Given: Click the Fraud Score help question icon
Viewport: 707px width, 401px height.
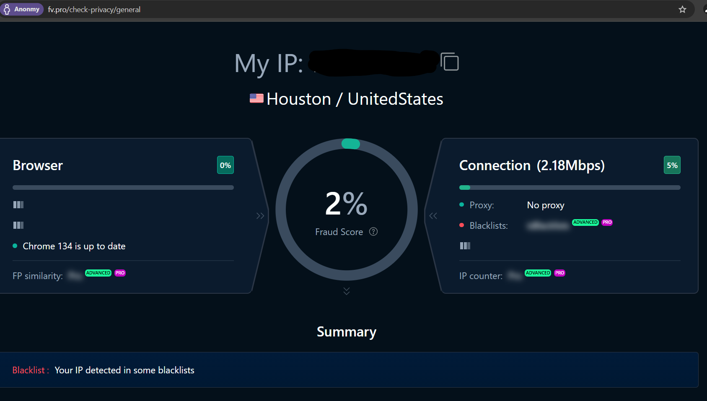Looking at the screenshot, I should pos(373,232).
